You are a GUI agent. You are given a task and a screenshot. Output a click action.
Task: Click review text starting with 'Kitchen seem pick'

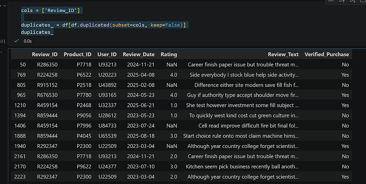click(x=242, y=167)
